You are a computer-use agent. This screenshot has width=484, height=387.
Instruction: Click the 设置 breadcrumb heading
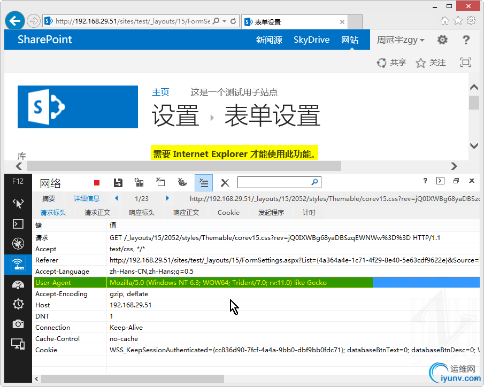[175, 115]
